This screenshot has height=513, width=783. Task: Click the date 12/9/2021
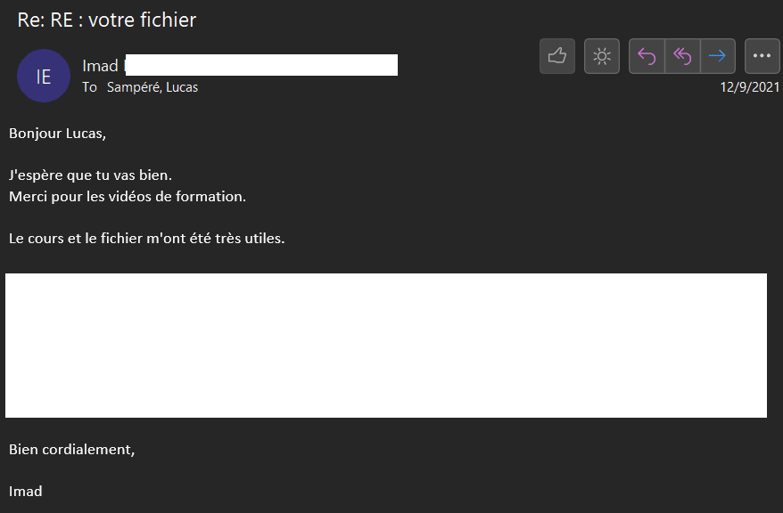(750, 87)
